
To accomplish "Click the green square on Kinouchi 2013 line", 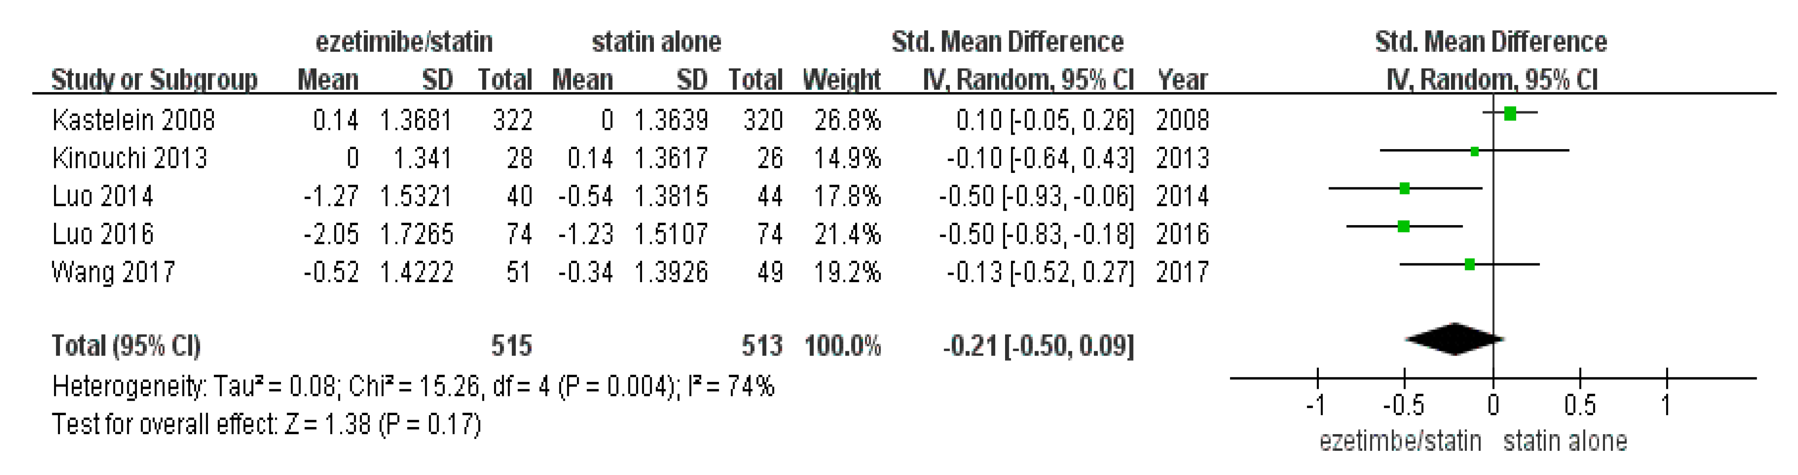I will pyautogui.click(x=1474, y=151).
